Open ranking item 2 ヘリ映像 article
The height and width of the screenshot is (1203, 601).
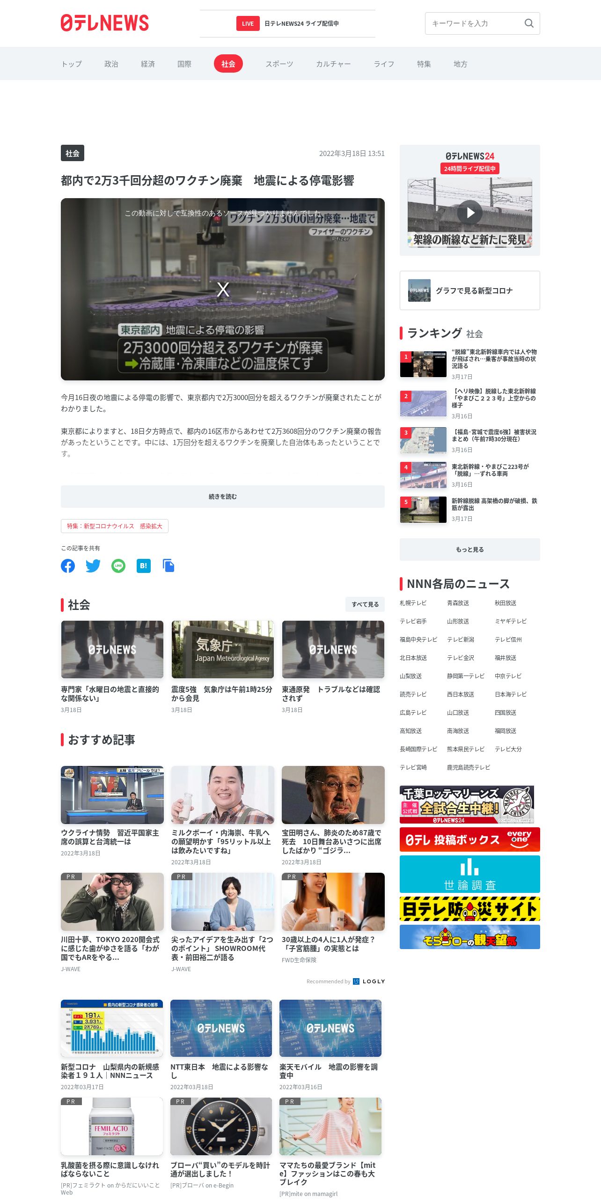click(469, 403)
